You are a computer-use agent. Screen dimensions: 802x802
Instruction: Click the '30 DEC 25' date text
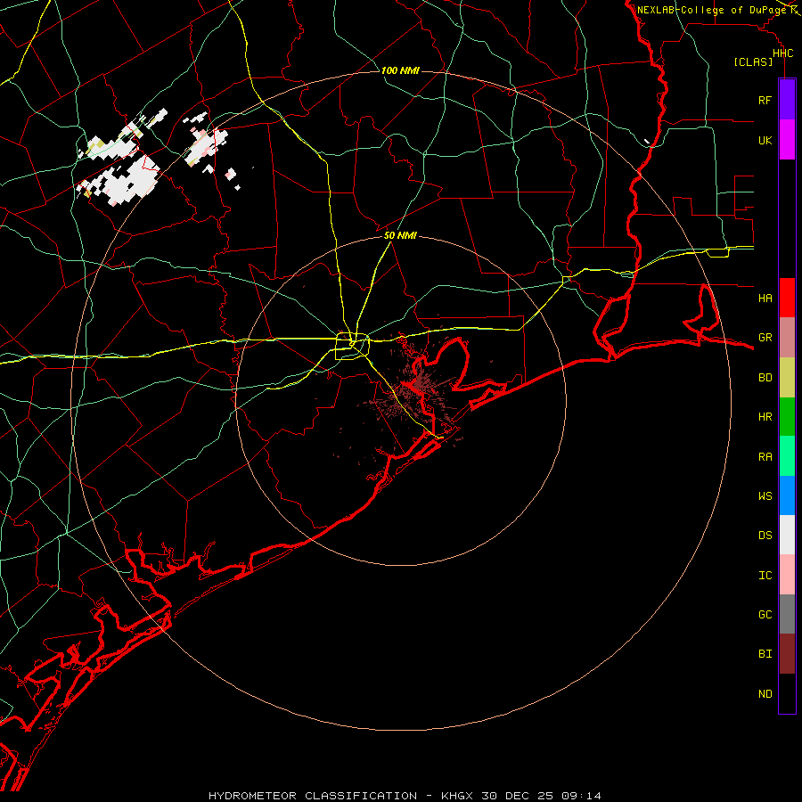tap(516, 796)
